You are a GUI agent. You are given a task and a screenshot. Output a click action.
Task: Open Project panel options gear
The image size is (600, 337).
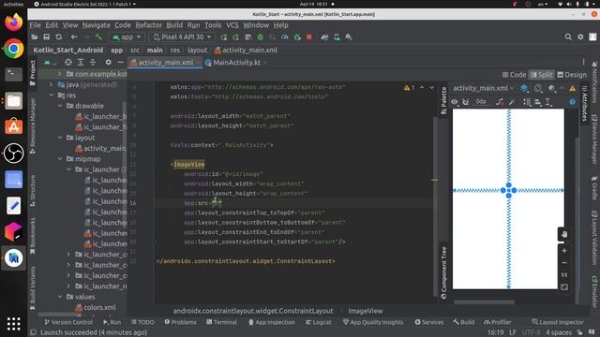pos(109,62)
